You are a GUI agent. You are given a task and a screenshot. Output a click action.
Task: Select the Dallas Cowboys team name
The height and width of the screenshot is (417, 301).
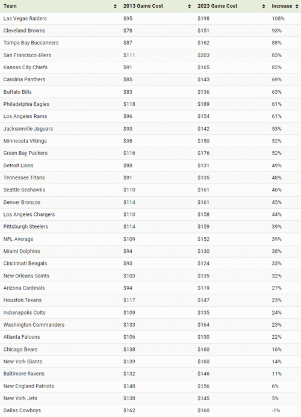[22, 410]
